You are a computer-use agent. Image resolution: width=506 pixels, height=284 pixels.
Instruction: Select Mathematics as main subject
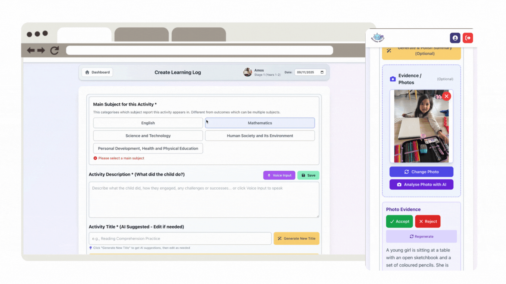pos(260,123)
